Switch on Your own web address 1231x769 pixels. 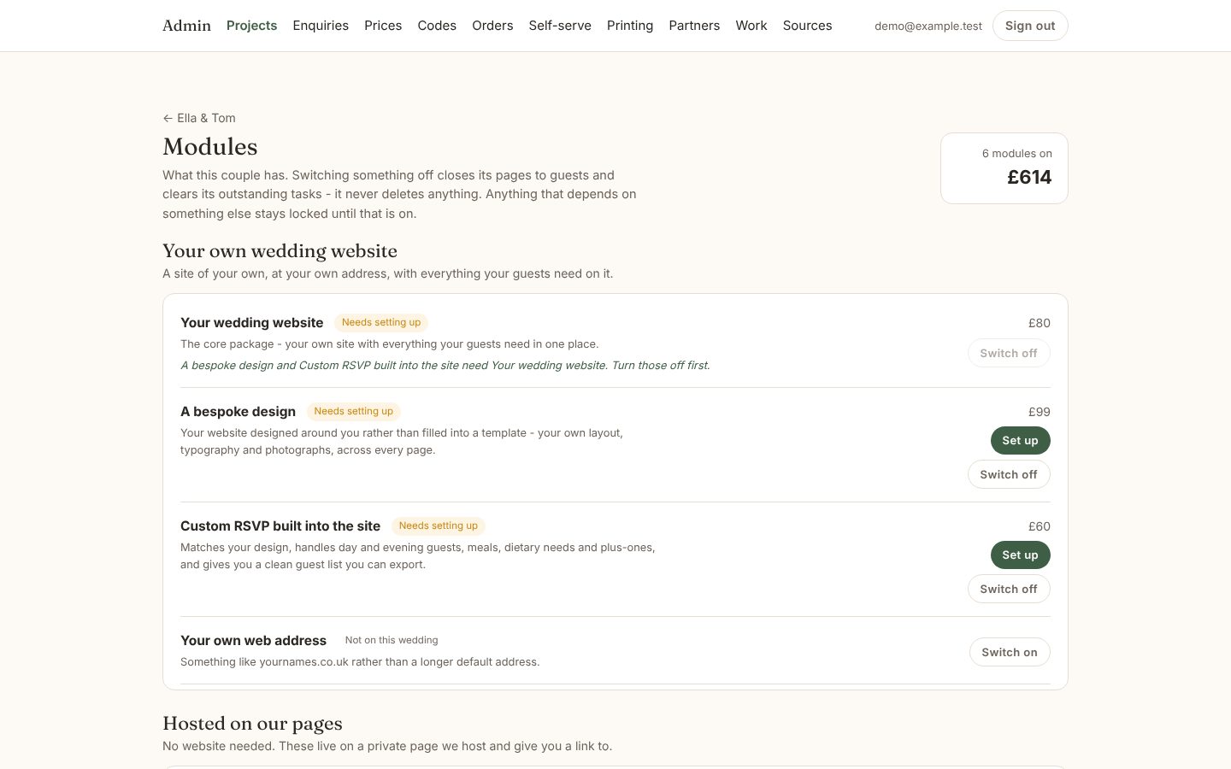click(1010, 652)
